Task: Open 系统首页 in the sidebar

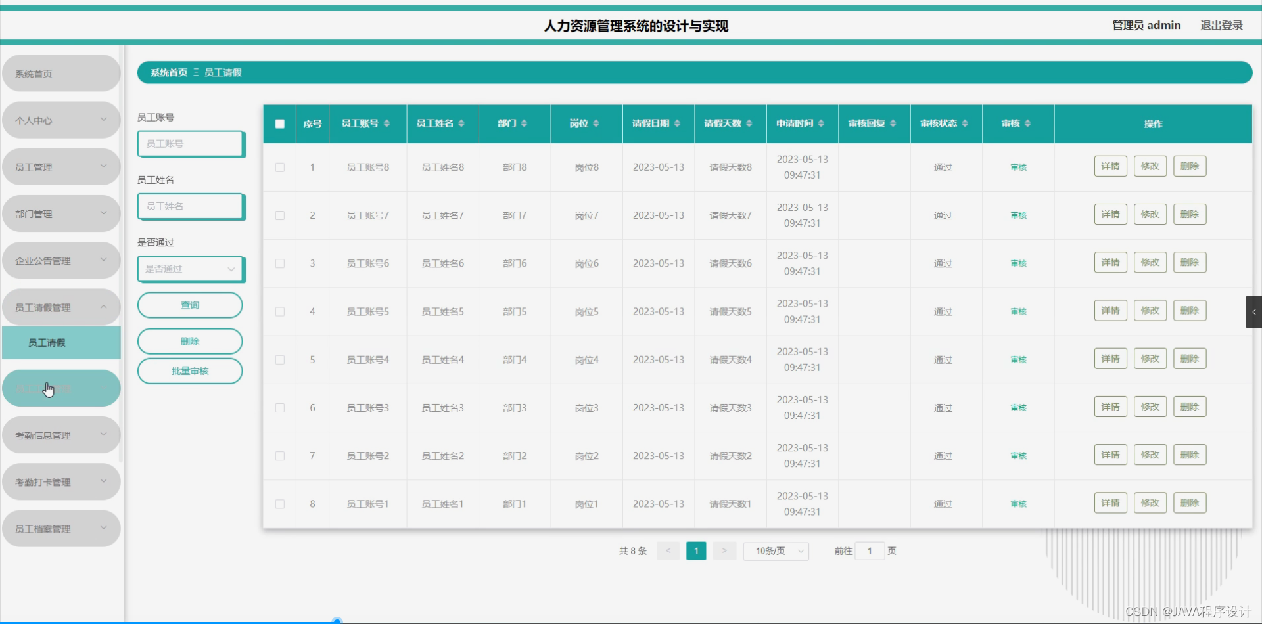Action: click(61, 74)
